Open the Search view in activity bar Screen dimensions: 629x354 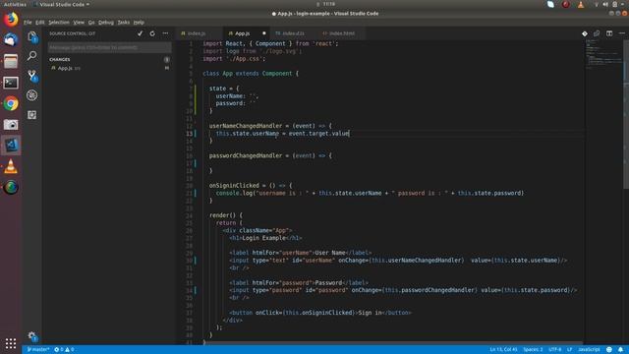(31, 55)
